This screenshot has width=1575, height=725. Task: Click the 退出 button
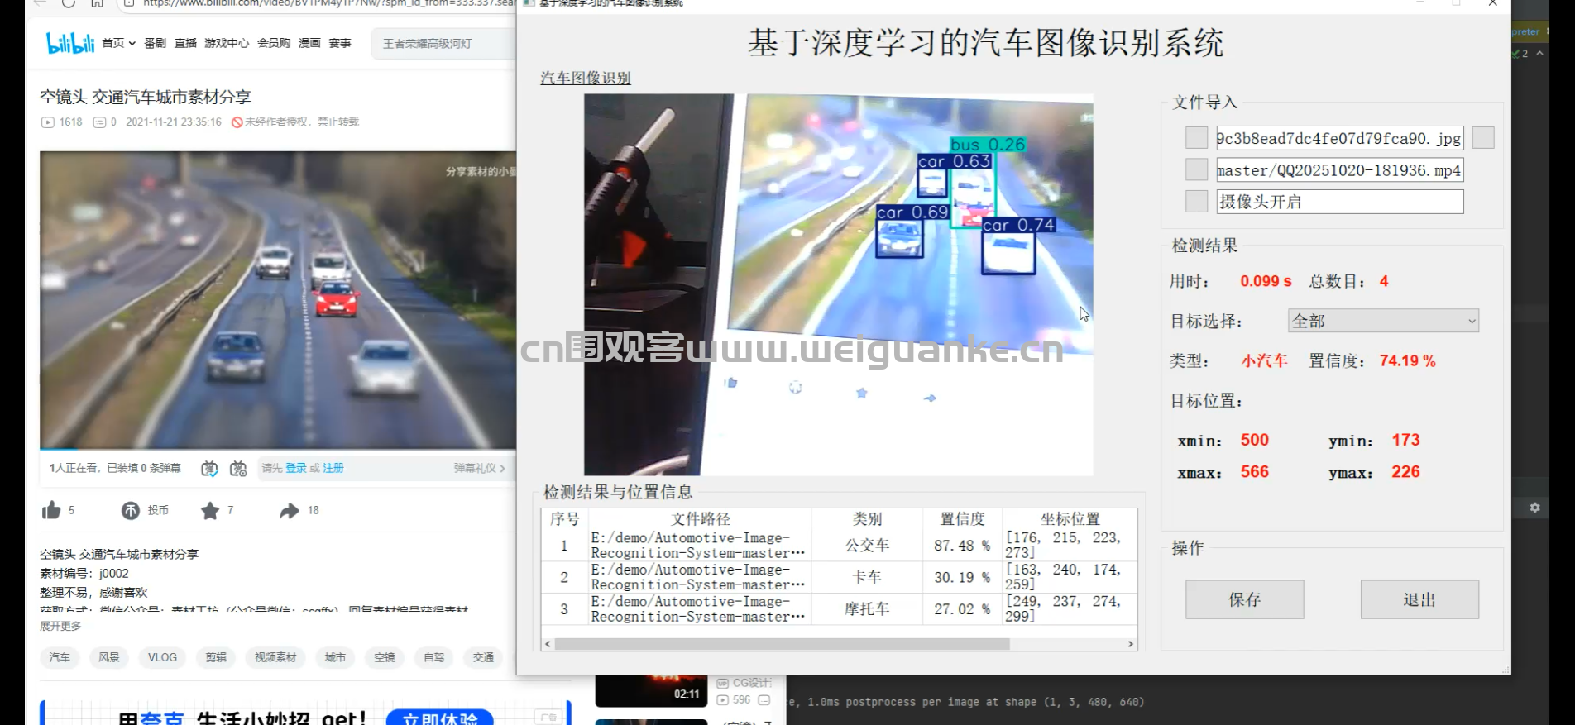tap(1419, 599)
